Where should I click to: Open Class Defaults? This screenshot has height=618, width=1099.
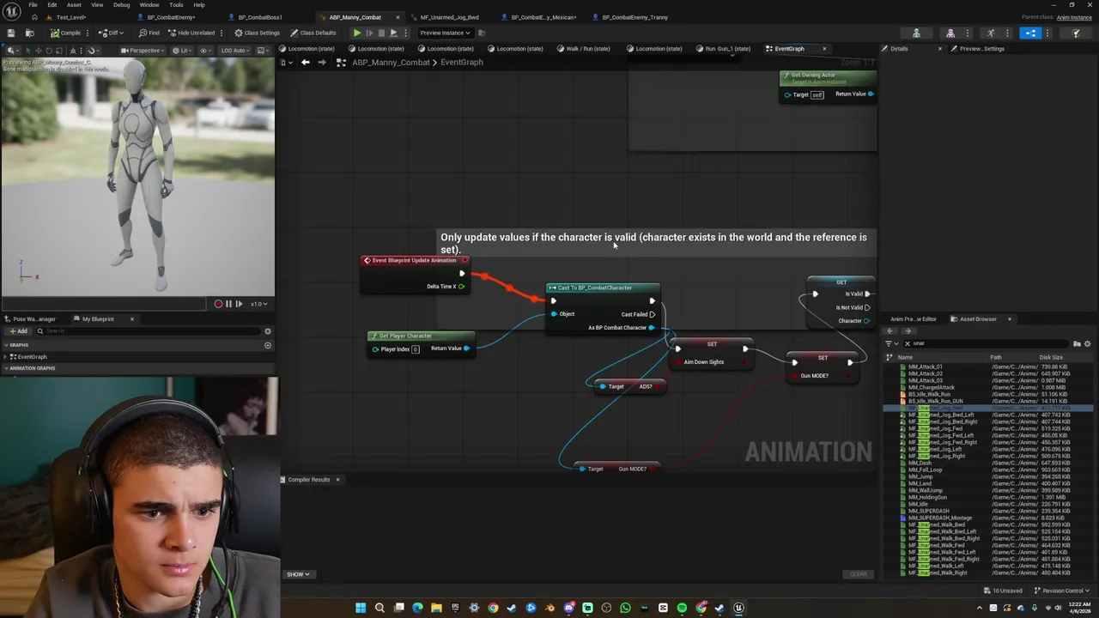[313, 33]
